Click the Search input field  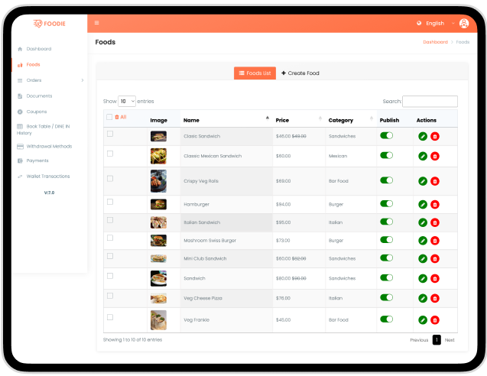[x=430, y=101]
